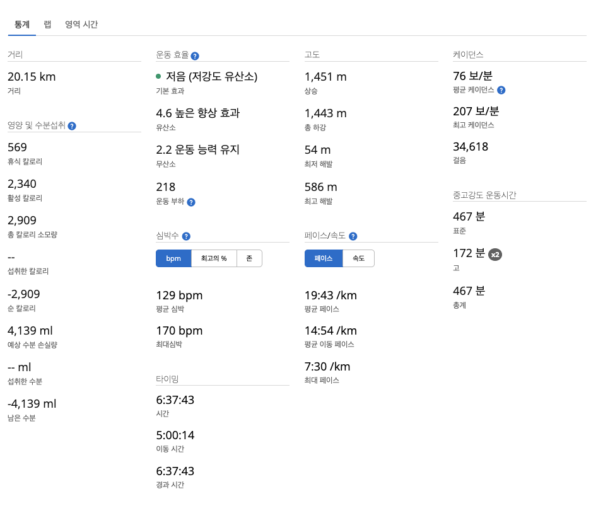
Task: Click the 129 bpm average value
Action: coord(179,296)
